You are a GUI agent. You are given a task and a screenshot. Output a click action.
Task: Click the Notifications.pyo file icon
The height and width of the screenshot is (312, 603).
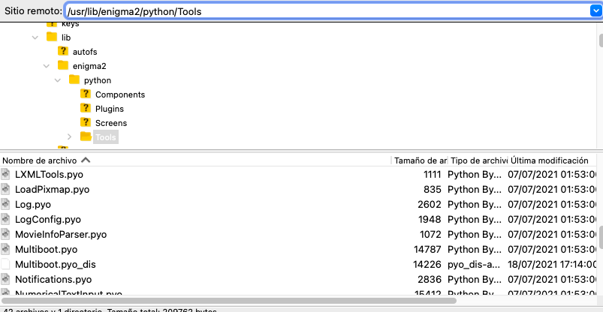pyautogui.click(x=6, y=279)
